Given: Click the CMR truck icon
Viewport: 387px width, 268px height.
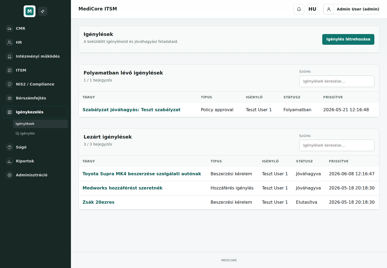Looking at the screenshot, I should 9,28.
